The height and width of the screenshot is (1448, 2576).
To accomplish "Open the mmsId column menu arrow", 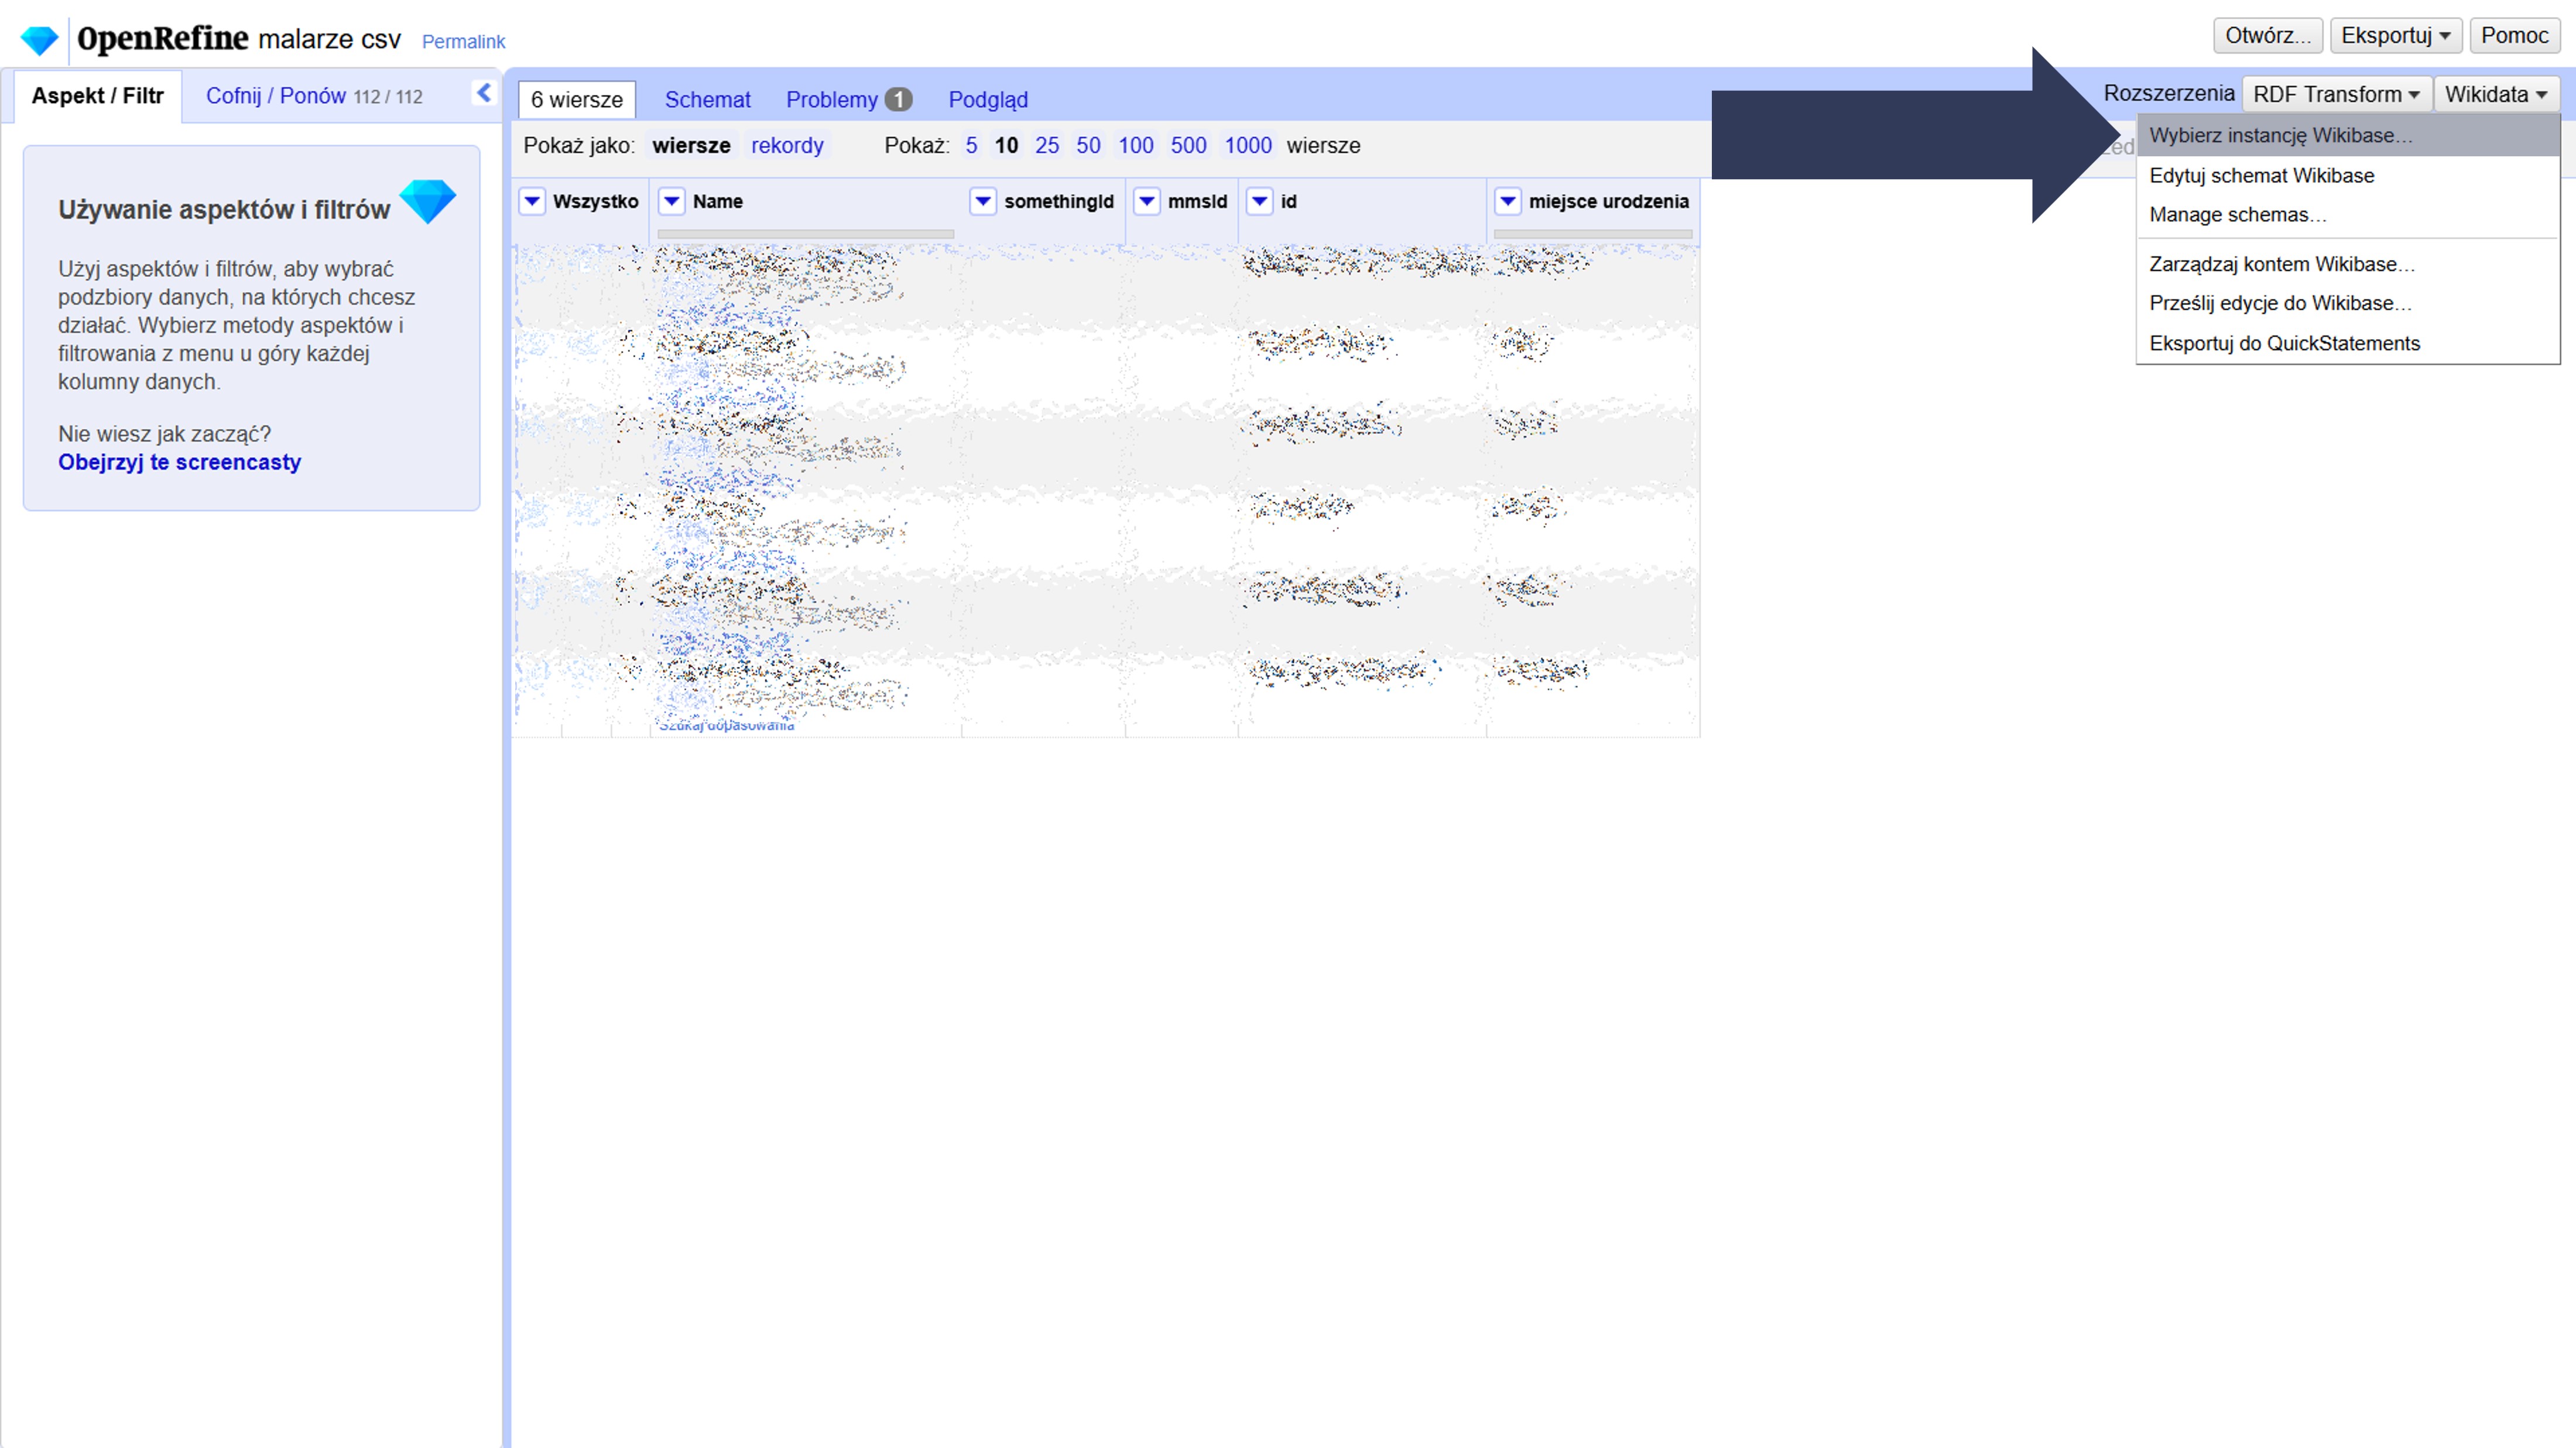I will (1147, 201).
